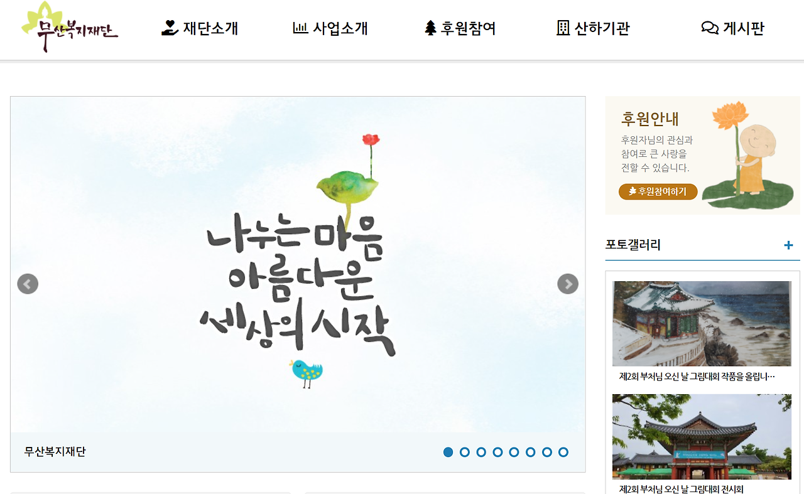
Task: Click the tree icon beside 후원참여
Action: (430, 28)
